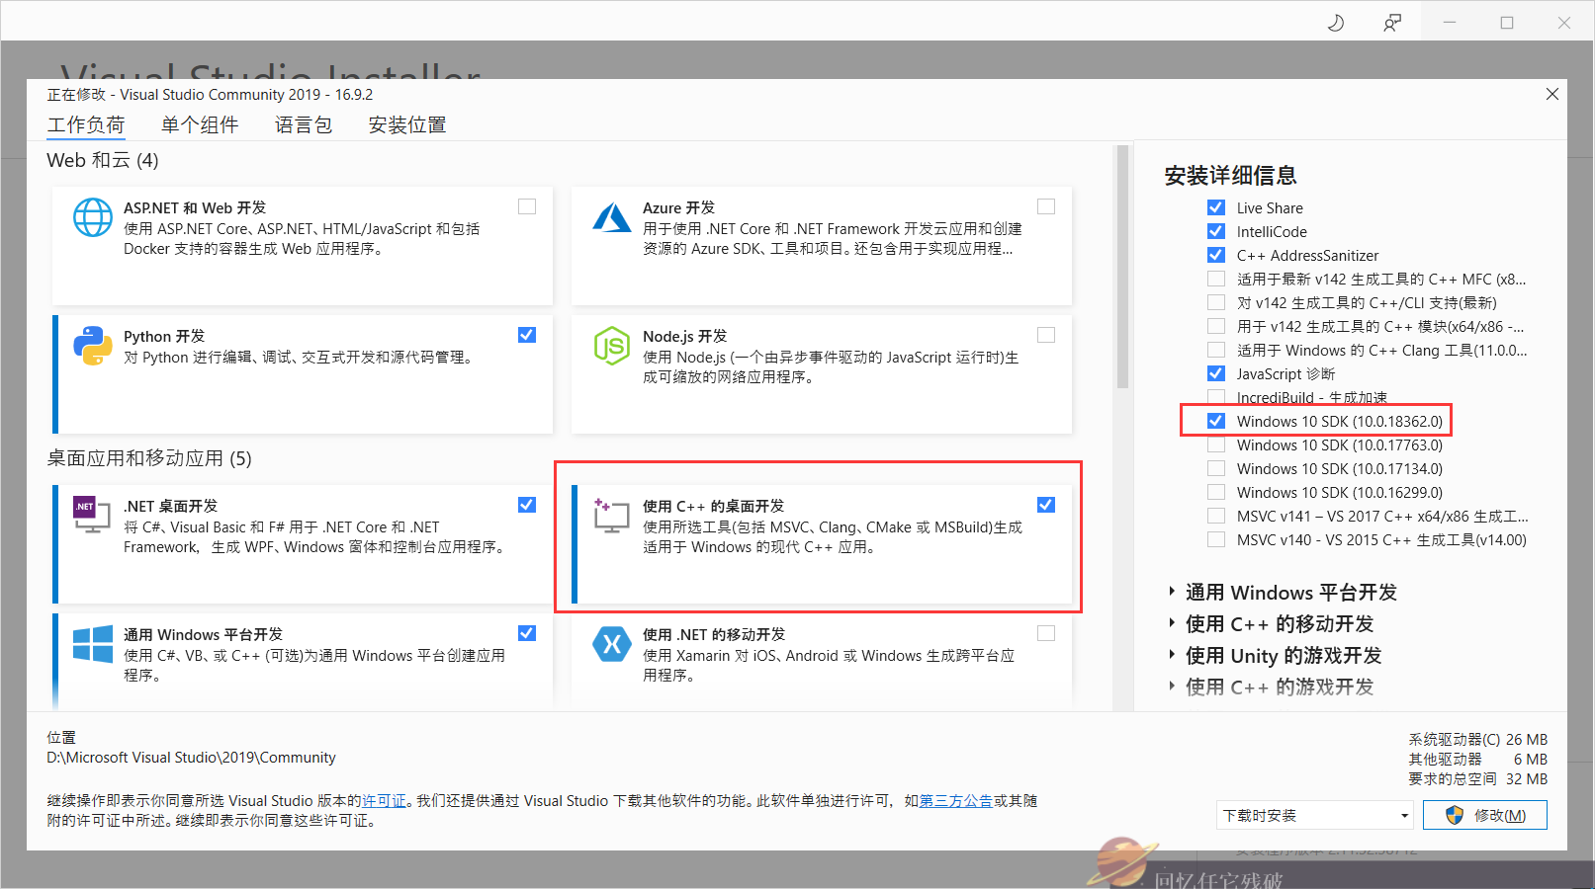Viewport: 1595px width, 889px height.
Task: Click the Windows logo for 通用 Windows 平台开发
Action: click(92, 644)
